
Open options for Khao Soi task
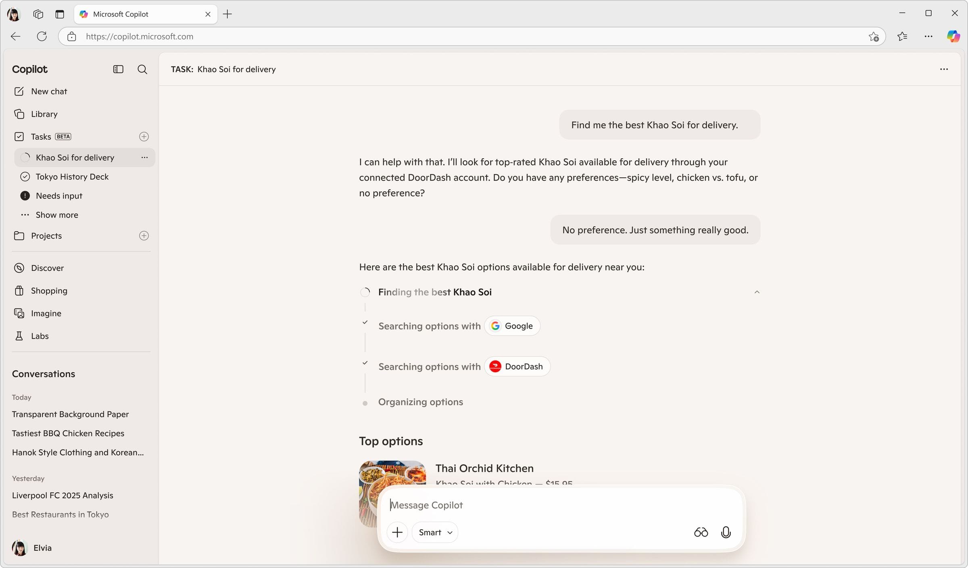pyautogui.click(x=144, y=158)
